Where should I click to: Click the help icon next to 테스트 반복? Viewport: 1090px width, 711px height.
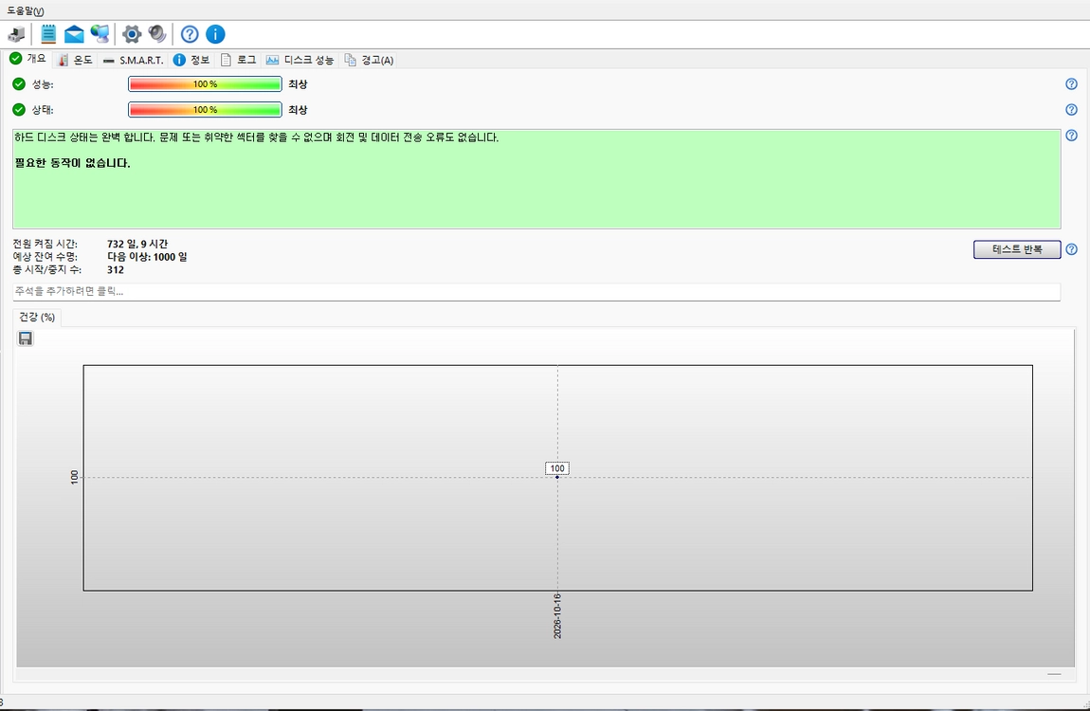point(1071,249)
